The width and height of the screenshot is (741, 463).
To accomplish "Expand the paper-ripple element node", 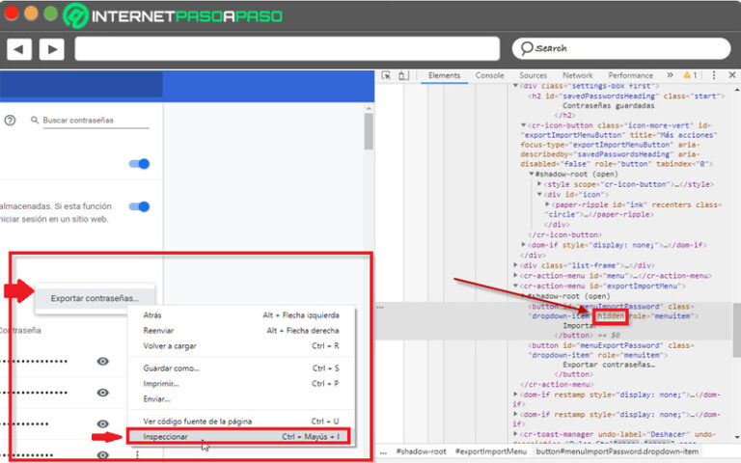I will (548, 204).
